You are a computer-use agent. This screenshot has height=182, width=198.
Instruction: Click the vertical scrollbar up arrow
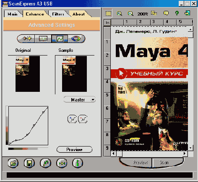[190, 29]
